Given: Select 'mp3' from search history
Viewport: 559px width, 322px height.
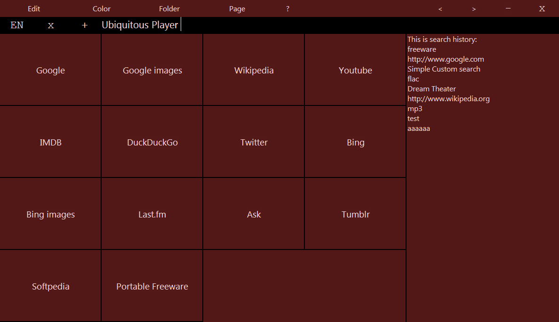Looking at the screenshot, I should click(415, 109).
